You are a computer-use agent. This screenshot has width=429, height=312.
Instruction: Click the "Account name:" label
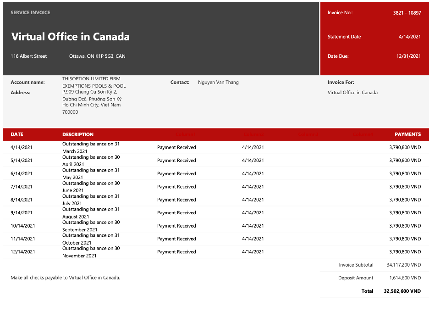(x=27, y=82)
